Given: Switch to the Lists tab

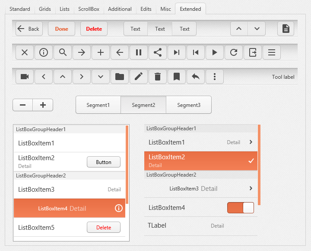Looking at the screenshot, I should pos(64,9).
